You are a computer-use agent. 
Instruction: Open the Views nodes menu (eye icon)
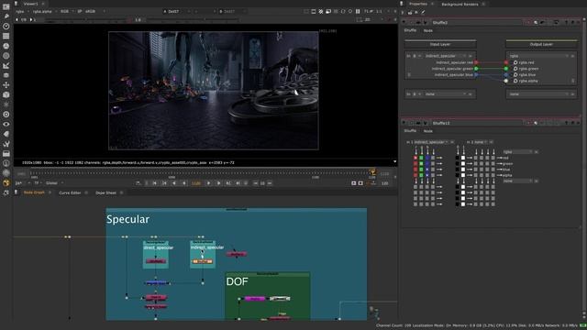coord(6,125)
